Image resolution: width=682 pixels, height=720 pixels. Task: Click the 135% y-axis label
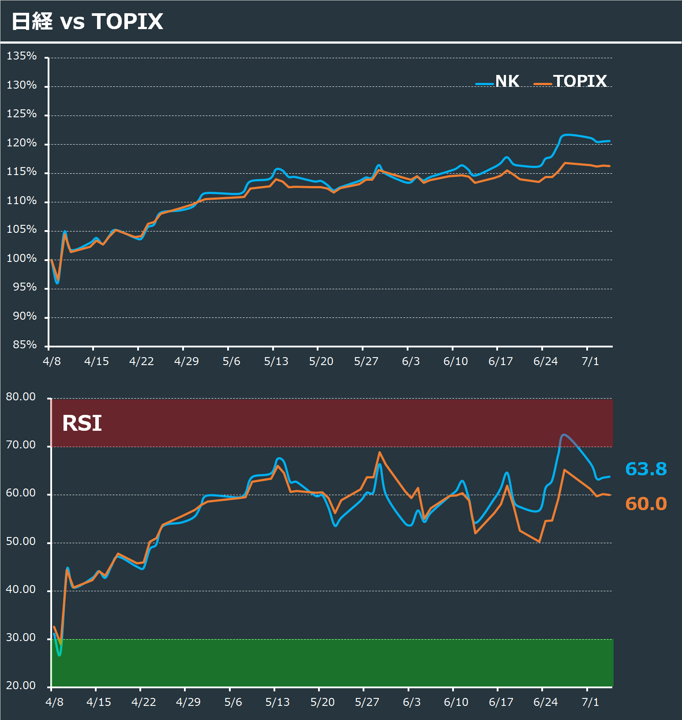click(22, 56)
